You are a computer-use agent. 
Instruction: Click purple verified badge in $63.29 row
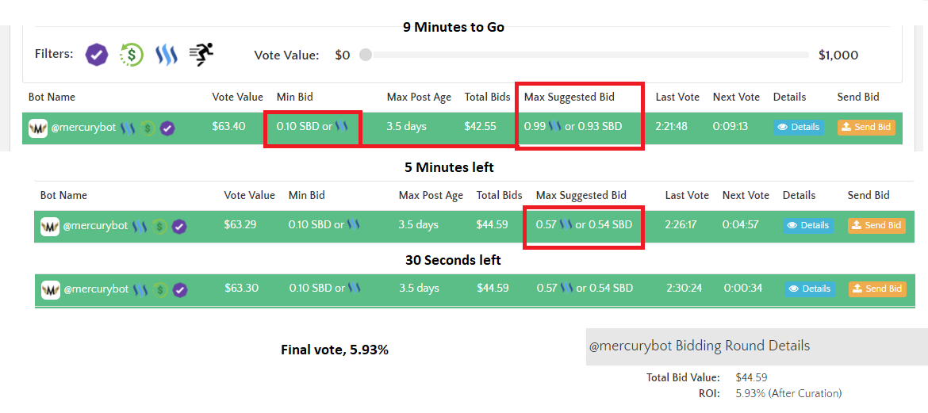180,226
